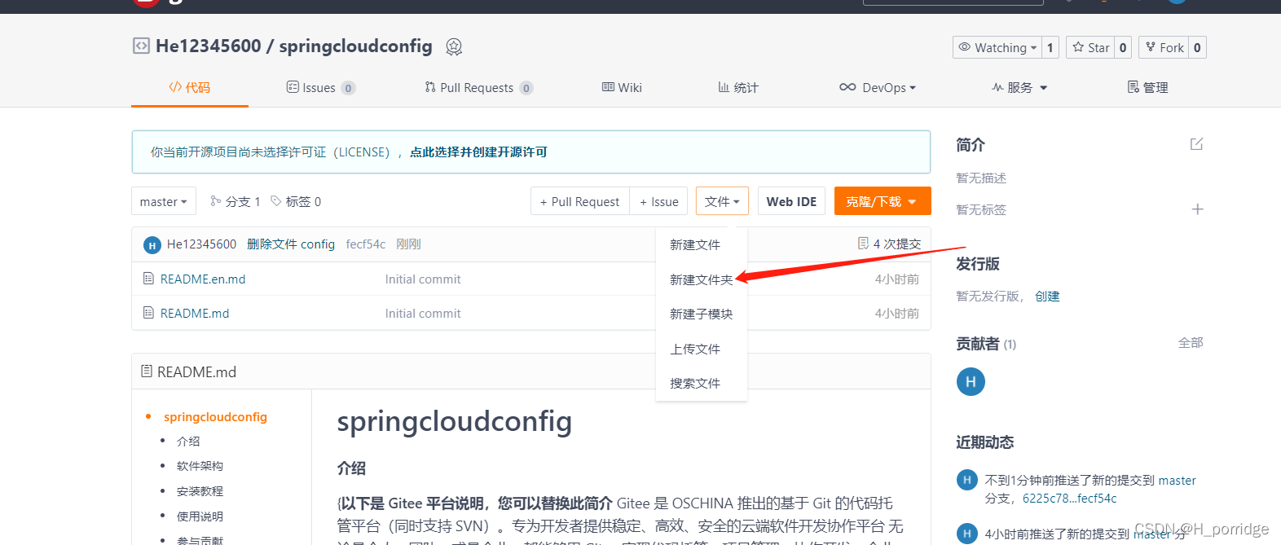Click the H avatar under 贡献者
This screenshot has width=1281, height=545.
click(971, 381)
